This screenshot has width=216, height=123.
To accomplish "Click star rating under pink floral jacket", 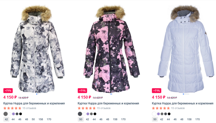I will click(x=86, y=108).
